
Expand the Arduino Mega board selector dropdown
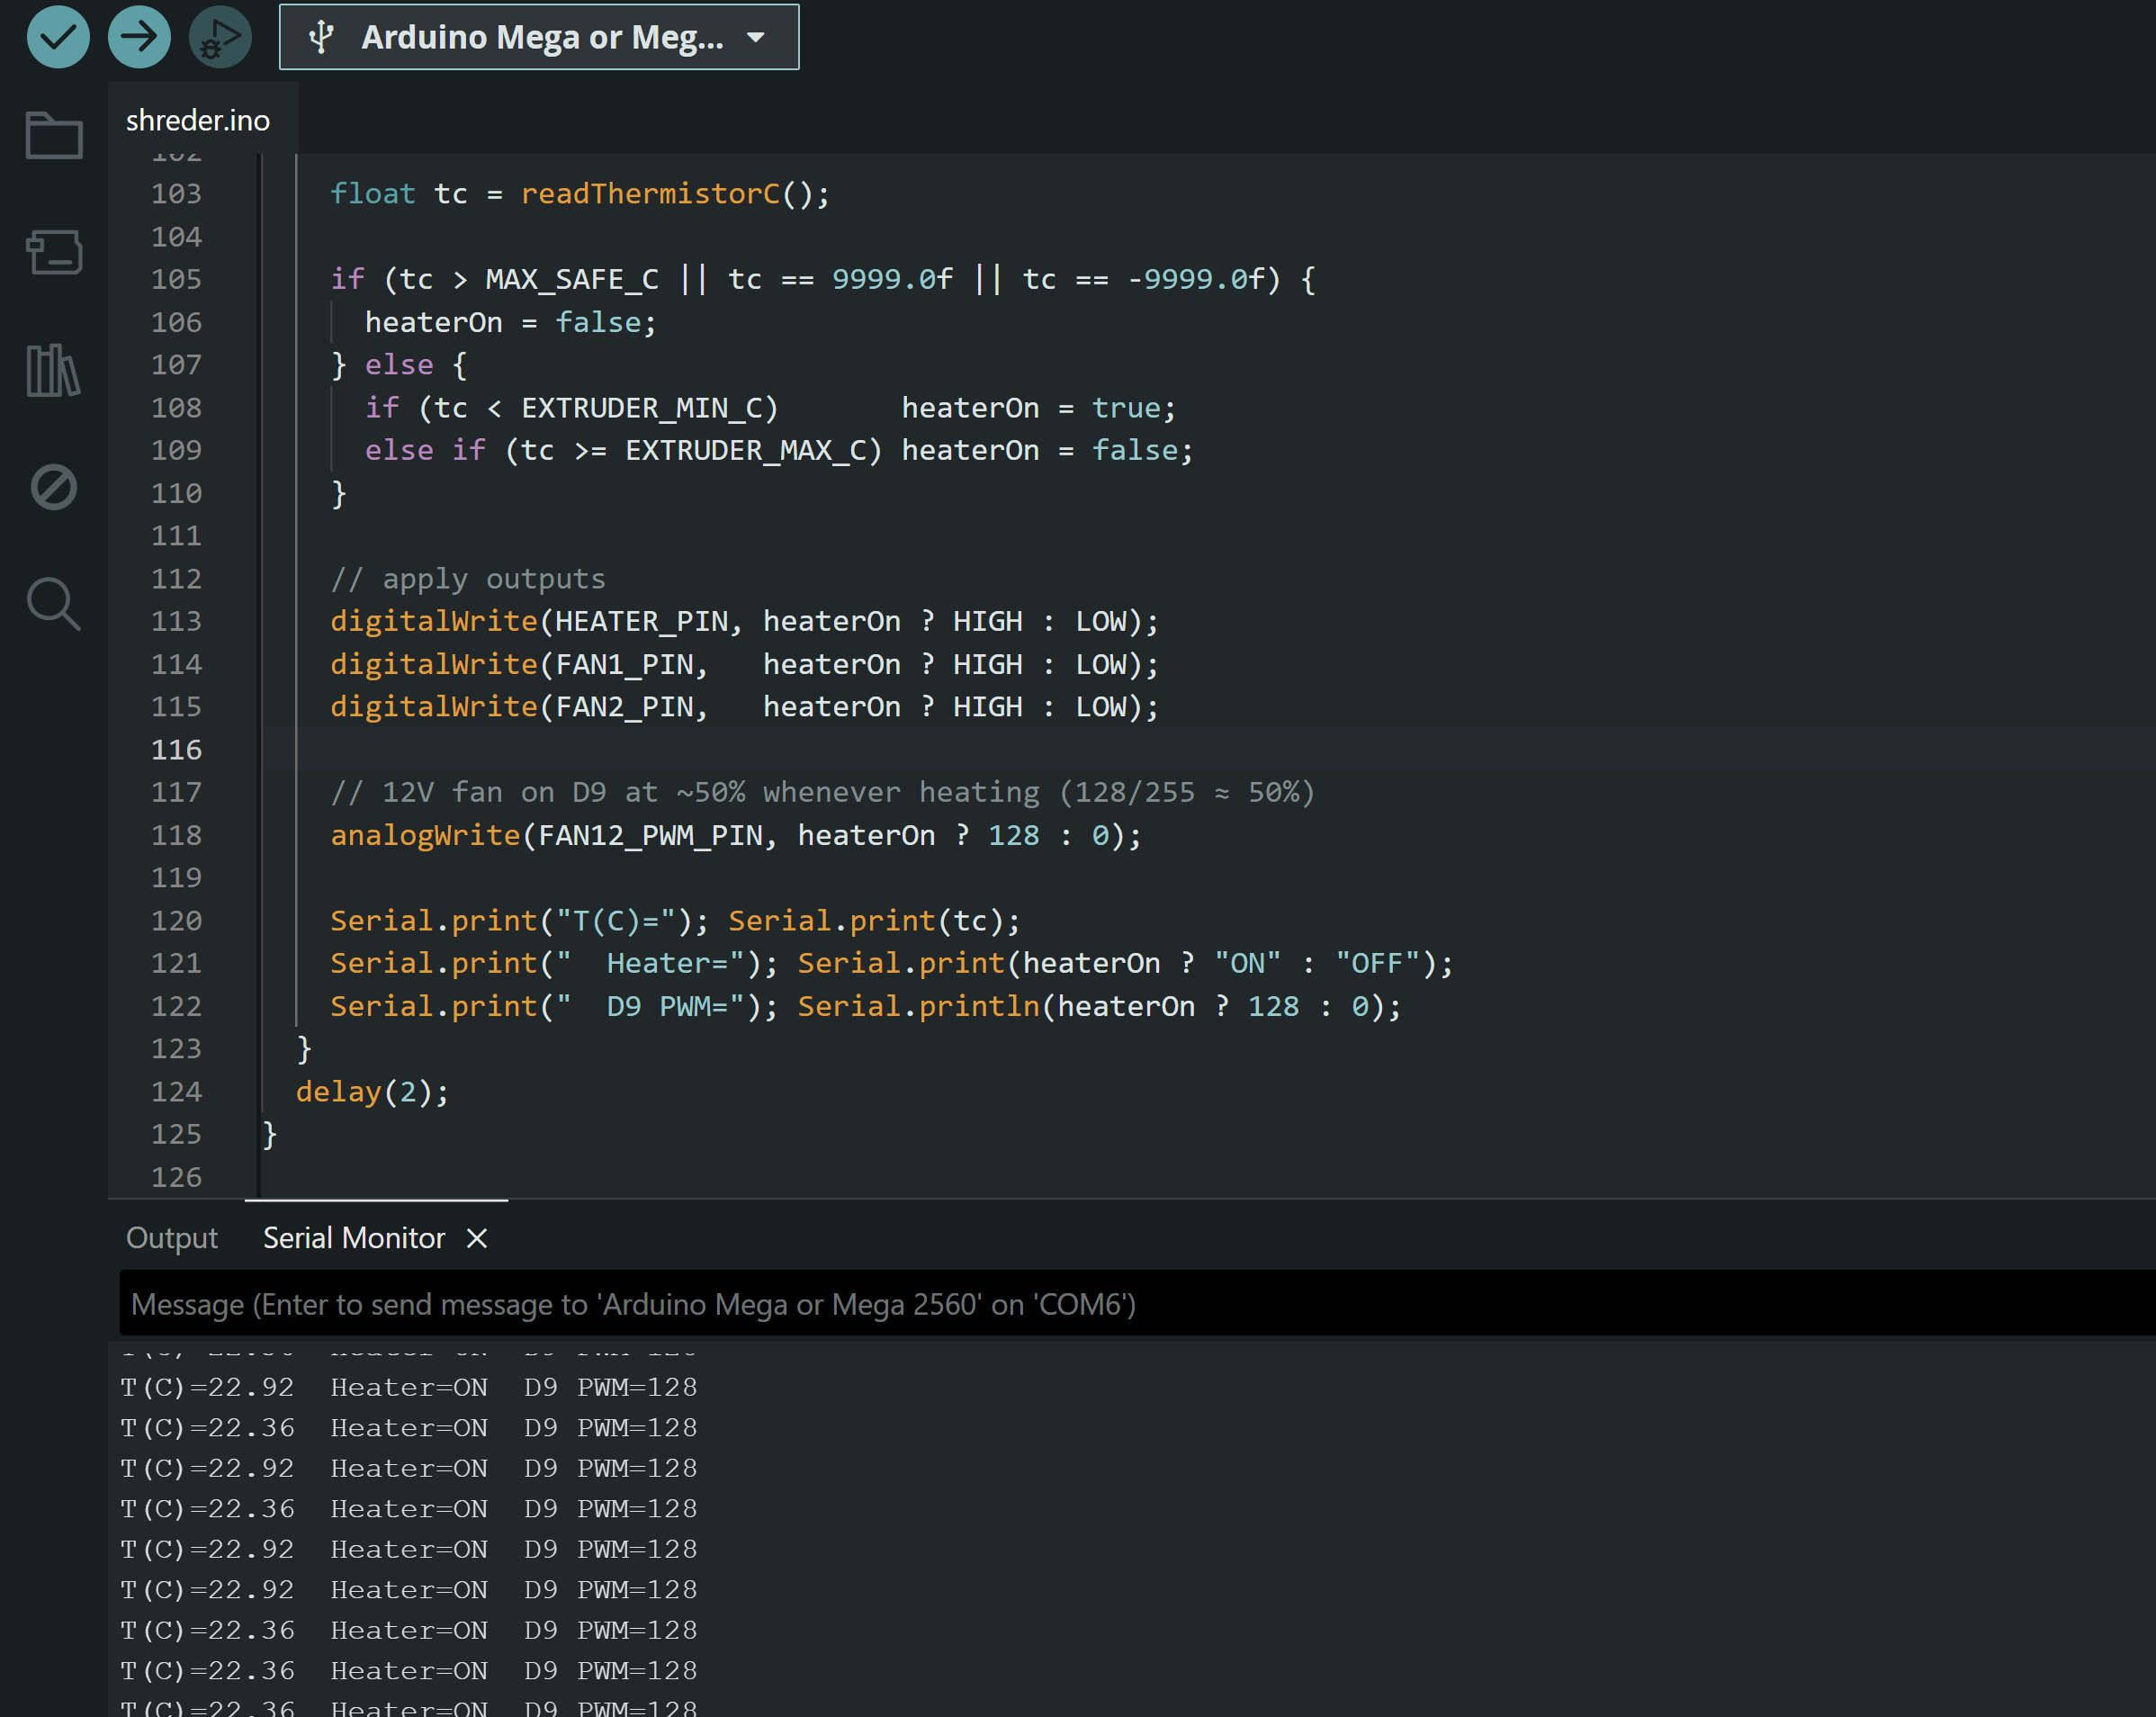(540, 37)
